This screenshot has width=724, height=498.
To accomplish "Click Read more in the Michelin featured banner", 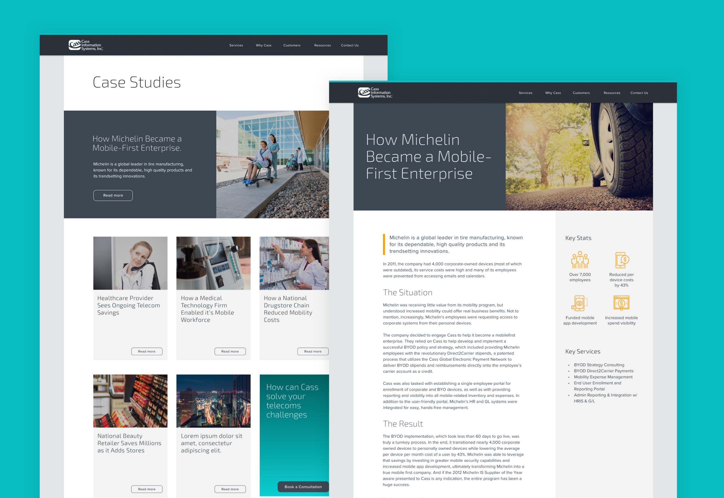I will [113, 195].
